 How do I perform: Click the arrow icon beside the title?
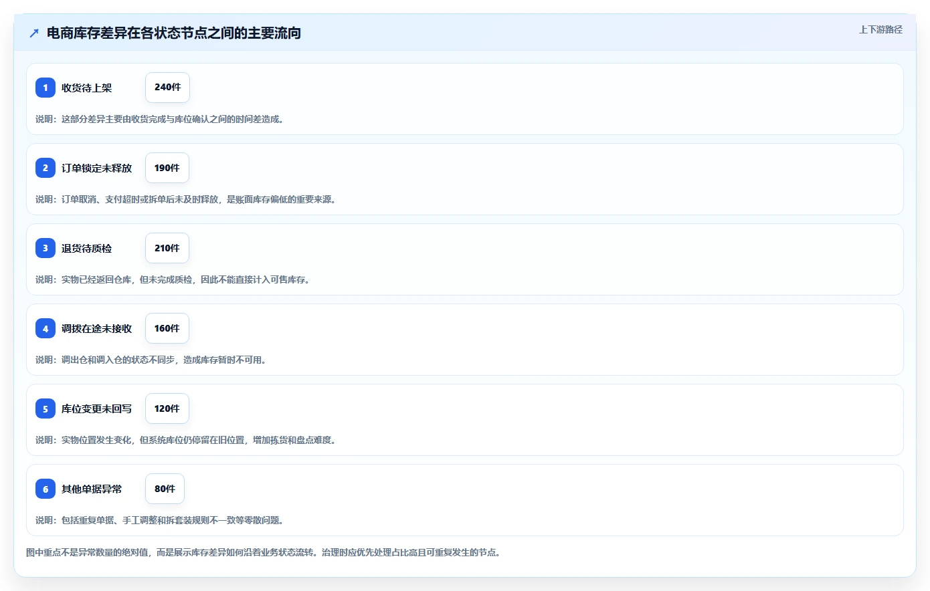[x=34, y=33]
